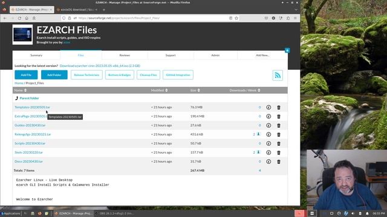Reload the current SourceForge page
This screenshot has height=217, width=387.
click(19, 18)
